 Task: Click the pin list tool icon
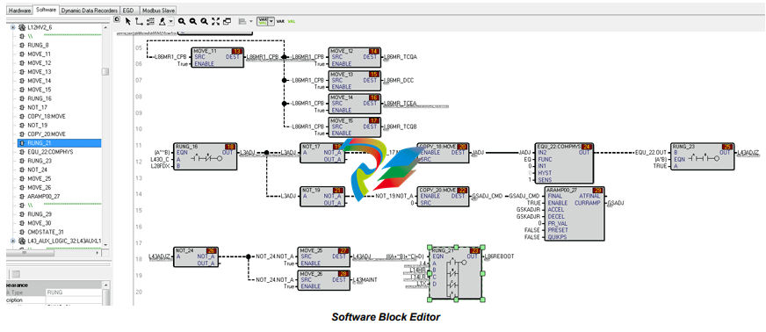coord(150,21)
